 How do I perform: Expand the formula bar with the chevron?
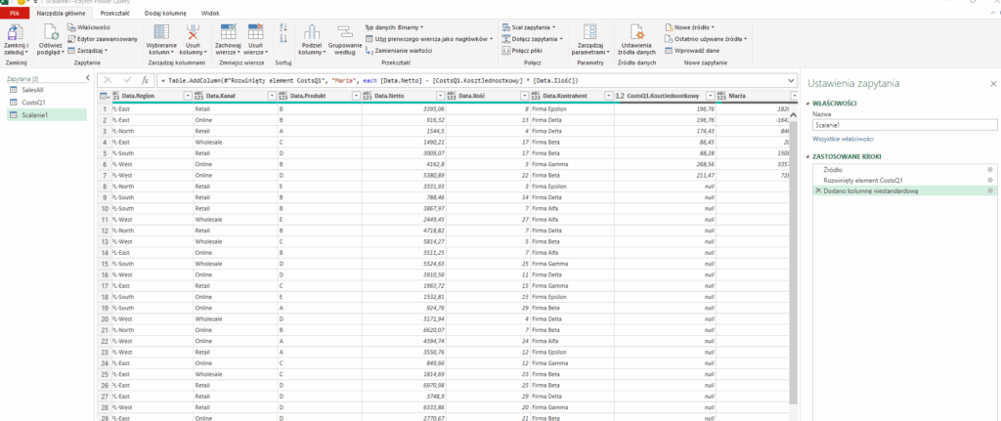pos(792,81)
